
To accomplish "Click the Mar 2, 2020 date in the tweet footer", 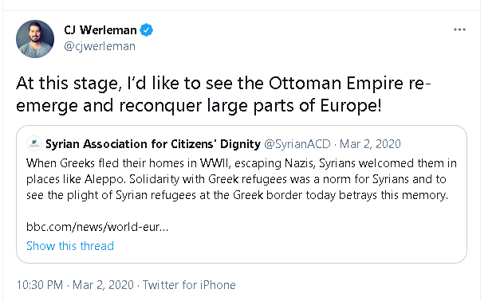I will click(x=103, y=285).
